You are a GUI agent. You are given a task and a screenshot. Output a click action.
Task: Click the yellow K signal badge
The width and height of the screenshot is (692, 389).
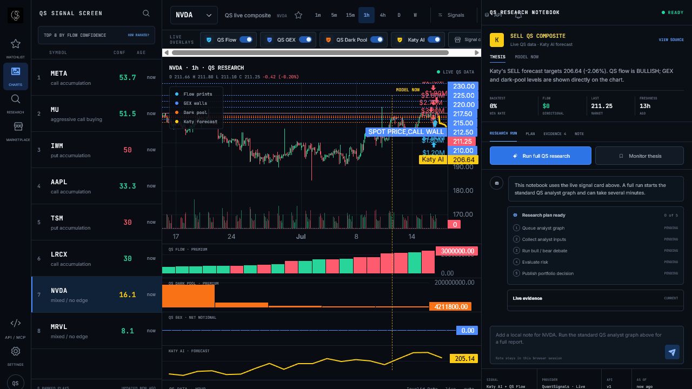coord(497,40)
